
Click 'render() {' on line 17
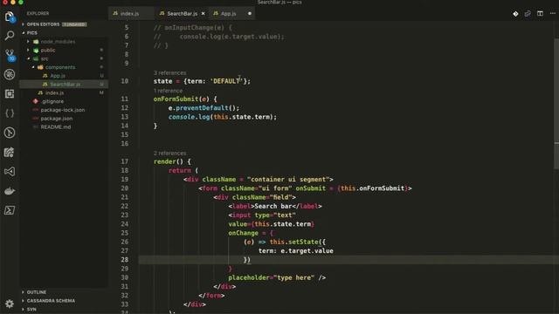pos(172,161)
